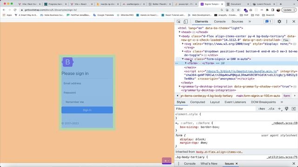The image size is (298, 167).
Task: Click the body.d-flex.align-items-ce inherited link
Action: coord(219,152)
